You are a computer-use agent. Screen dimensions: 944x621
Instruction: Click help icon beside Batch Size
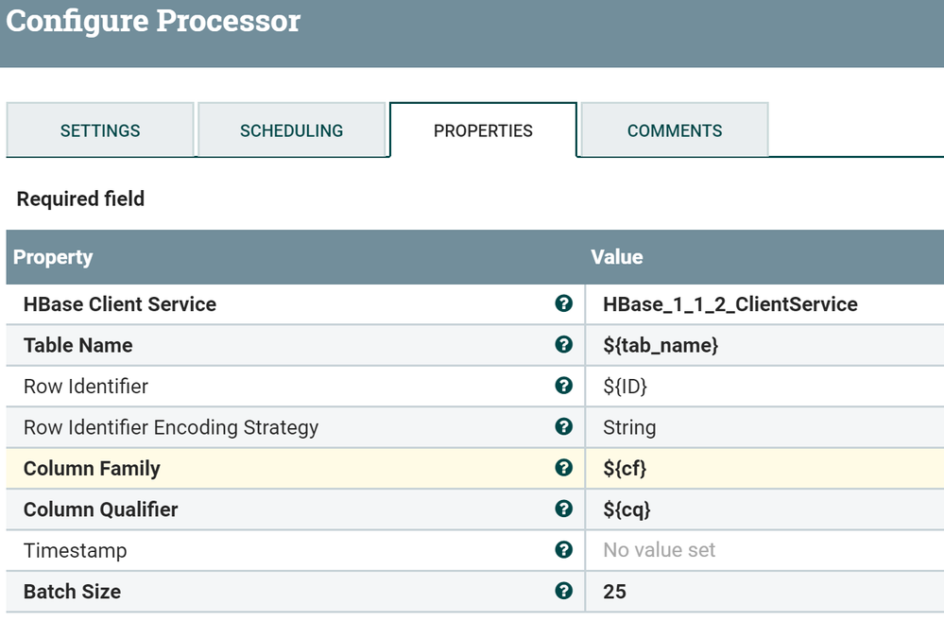[564, 591]
